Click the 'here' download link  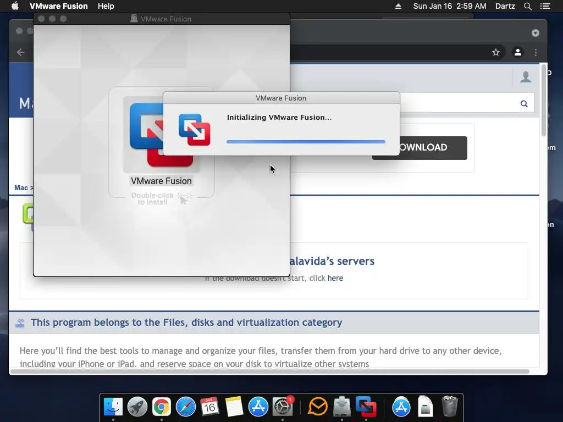[x=335, y=278]
